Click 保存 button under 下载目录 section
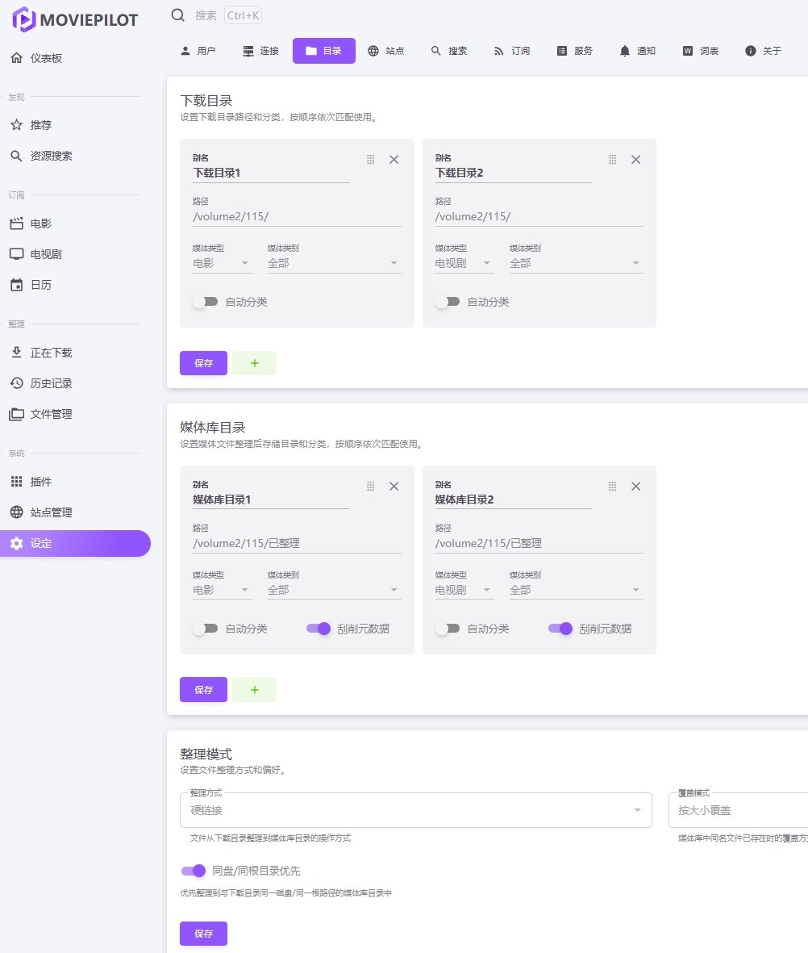 coord(203,363)
